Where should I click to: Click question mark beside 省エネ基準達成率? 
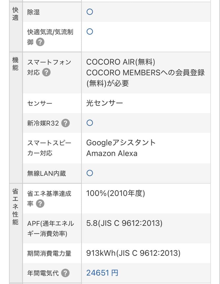[40, 204]
